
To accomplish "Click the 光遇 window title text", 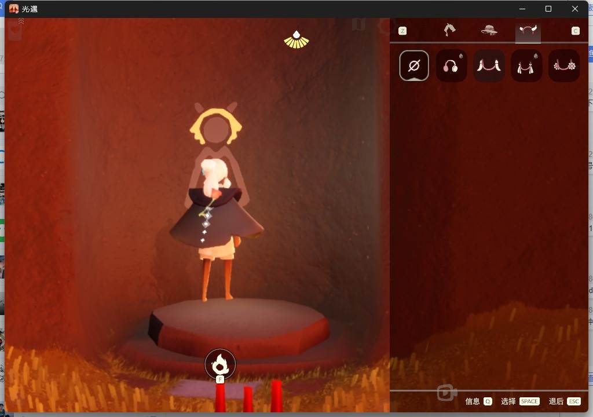I will point(30,9).
